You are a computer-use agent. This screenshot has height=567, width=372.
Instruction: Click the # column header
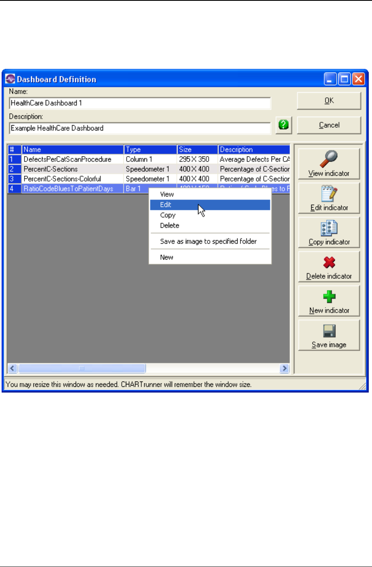coord(14,150)
